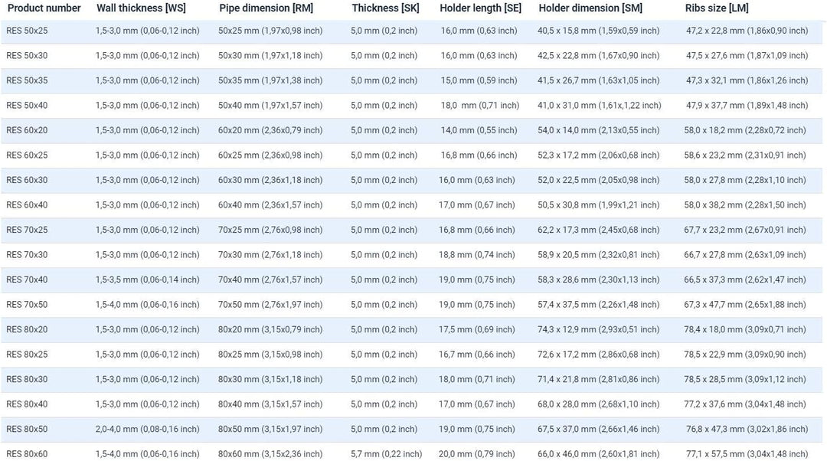Click the Pipe dimension [RM] header
The width and height of the screenshot is (827, 461).
[266, 8]
